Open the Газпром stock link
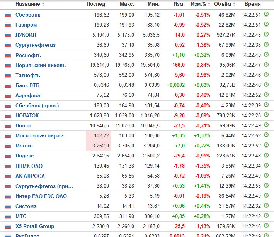Screen dimensions: 274x237 (26, 25)
